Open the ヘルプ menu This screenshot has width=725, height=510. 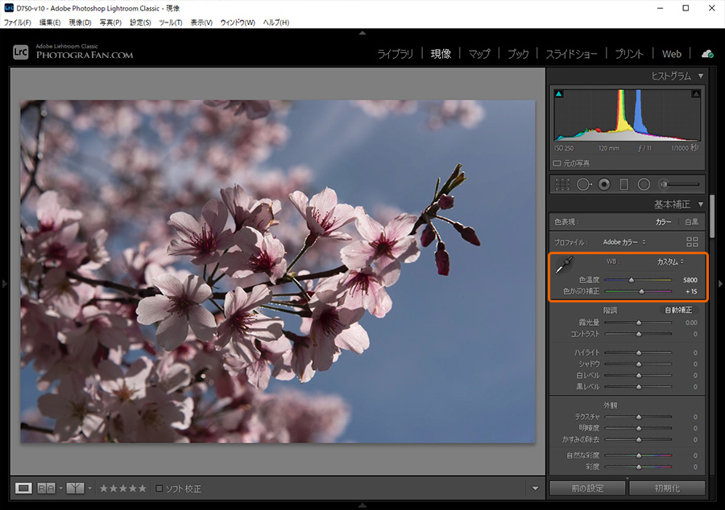tap(276, 23)
